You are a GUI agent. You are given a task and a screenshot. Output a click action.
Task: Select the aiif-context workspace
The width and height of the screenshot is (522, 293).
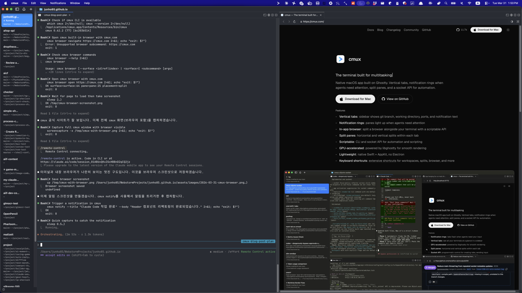[17, 161]
